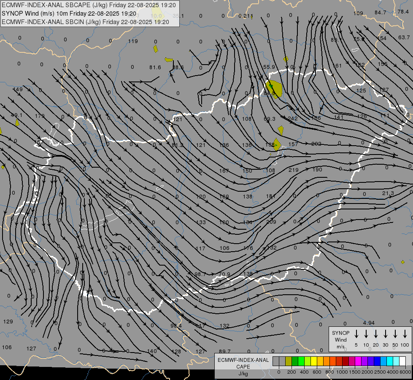Click the large olive CAPE patch near 84.6
Viewport: 413px width, 380px height.
[x=274, y=89]
